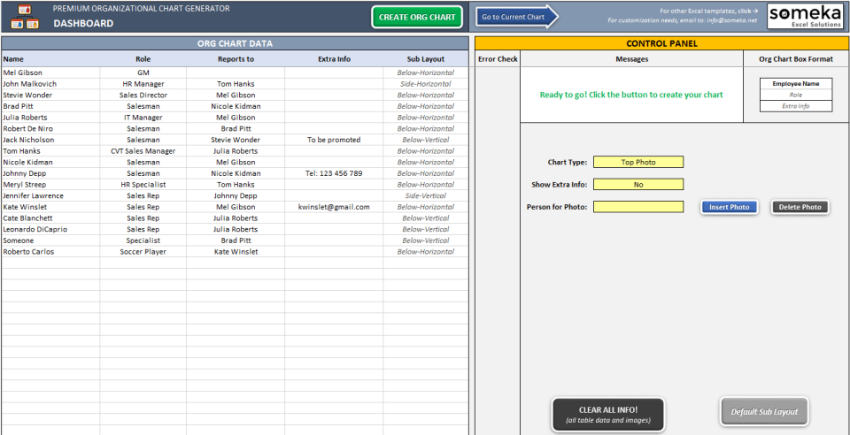The image size is (850, 435).
Task: Select the 'Tel: 123 456 789' cell
Action: [334, 173]
